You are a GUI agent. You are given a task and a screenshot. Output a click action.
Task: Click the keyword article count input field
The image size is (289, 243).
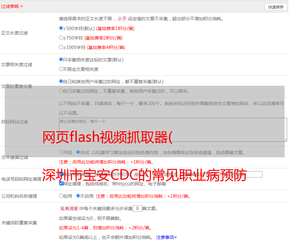[x=137, y=209]
